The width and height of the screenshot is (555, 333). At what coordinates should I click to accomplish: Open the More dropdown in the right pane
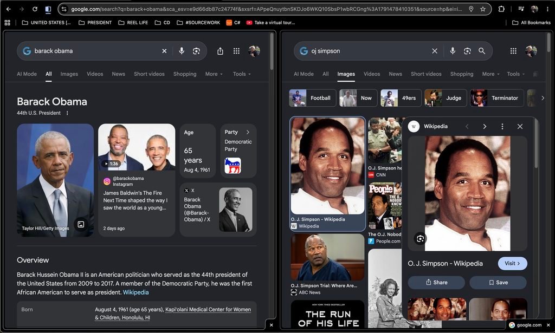[491, 74]
